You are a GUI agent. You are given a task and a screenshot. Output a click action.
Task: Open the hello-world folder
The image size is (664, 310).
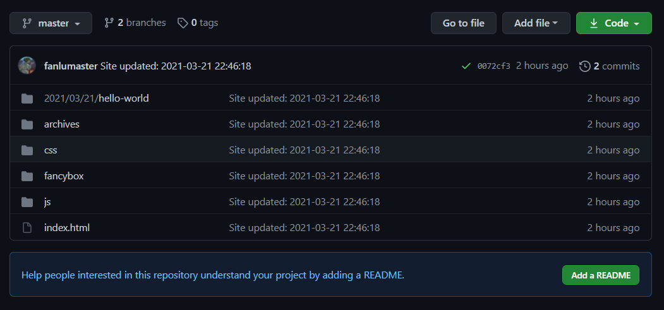click(124, 98)
